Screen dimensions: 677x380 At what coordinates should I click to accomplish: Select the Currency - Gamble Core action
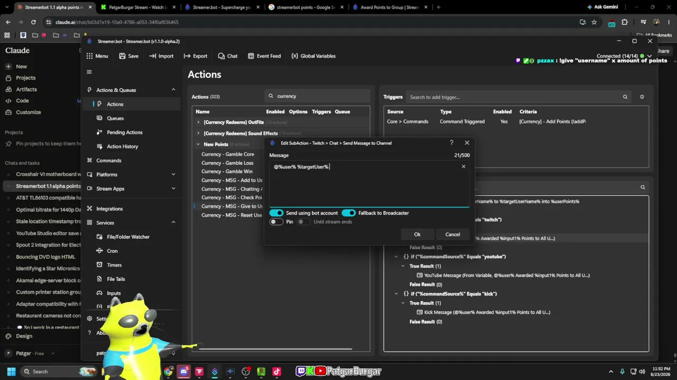(228, 154)
